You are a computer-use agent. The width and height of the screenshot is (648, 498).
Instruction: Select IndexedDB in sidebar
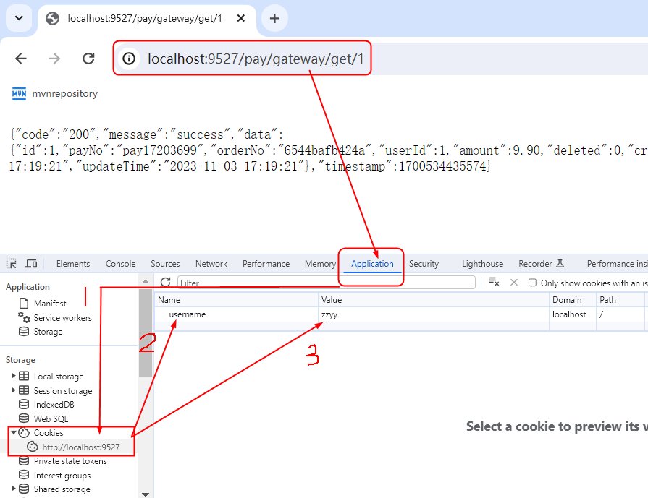(54, 405)
